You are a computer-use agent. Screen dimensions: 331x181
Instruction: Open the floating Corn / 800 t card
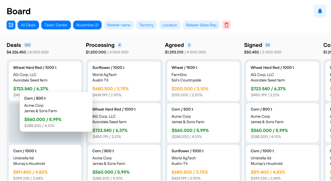point(56,112)
